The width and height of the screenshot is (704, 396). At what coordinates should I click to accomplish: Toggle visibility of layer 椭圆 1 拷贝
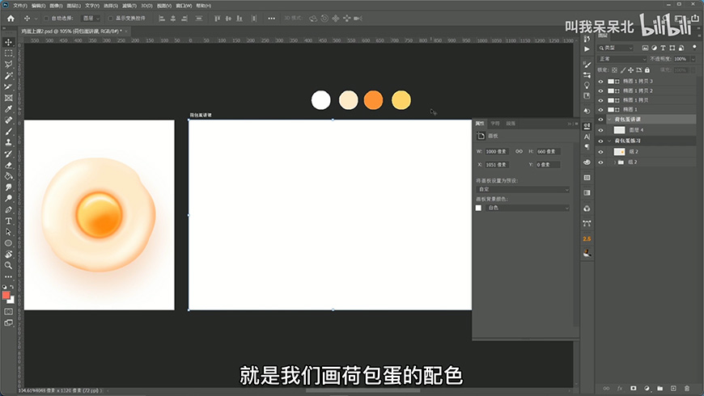click(600, 100)
